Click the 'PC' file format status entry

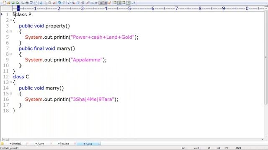point(227,148)
